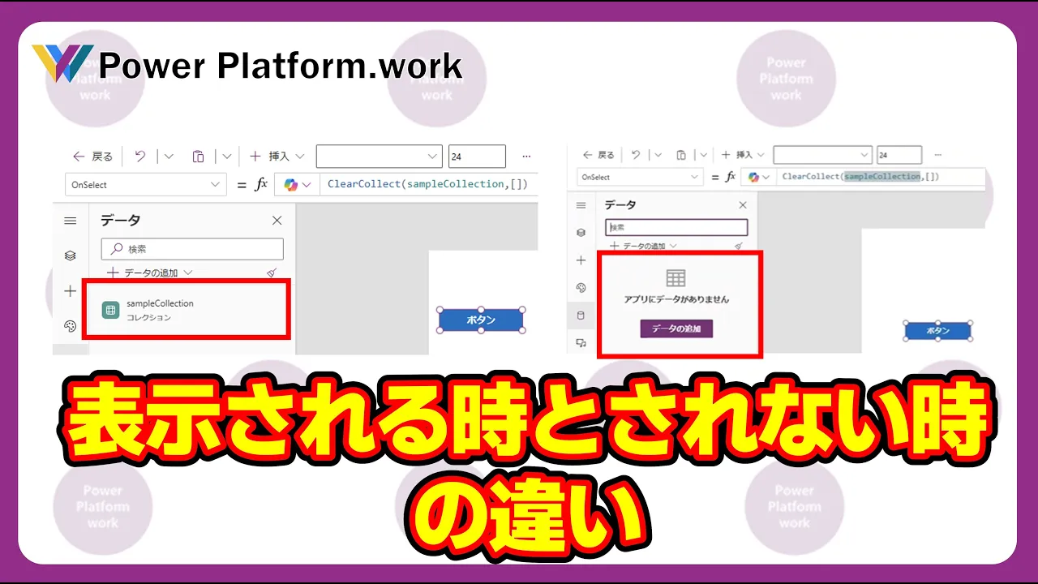Viewport: 1038px width, 584px height.
Task: Click the undo icon in right screenshot
Action: pyautogui.click(x=636, y=155)
